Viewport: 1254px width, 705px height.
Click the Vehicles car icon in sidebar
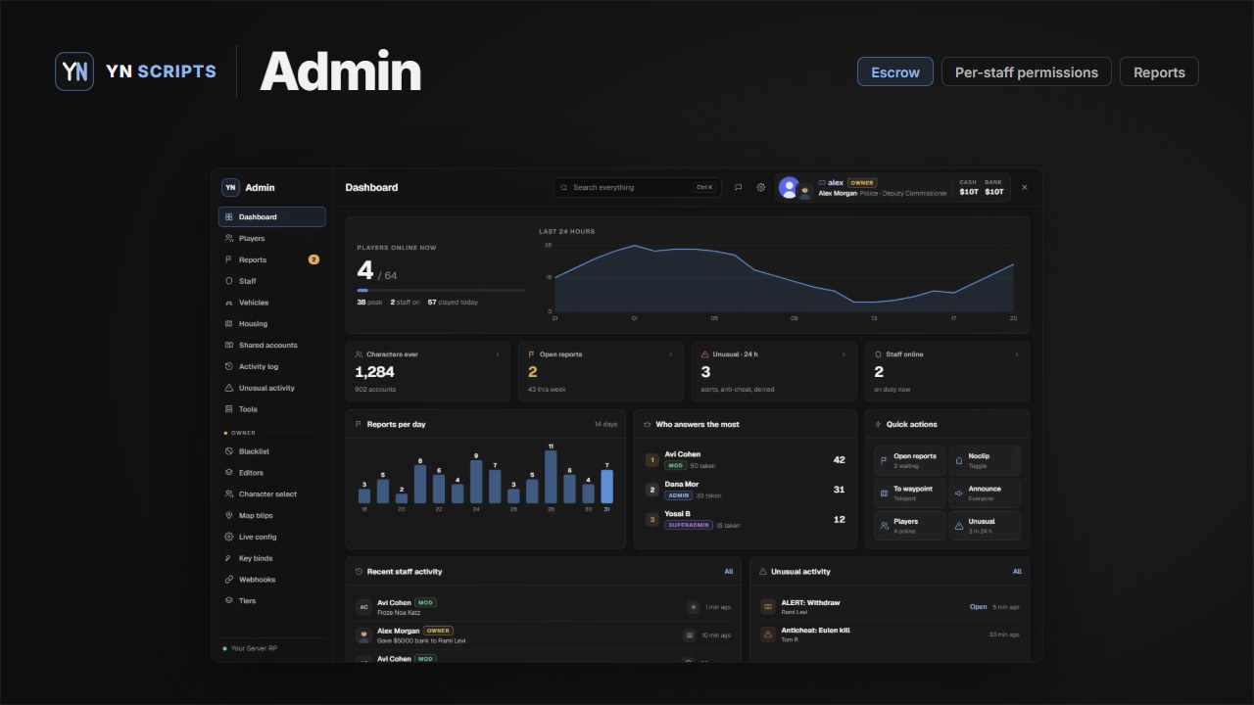(228, 304)
